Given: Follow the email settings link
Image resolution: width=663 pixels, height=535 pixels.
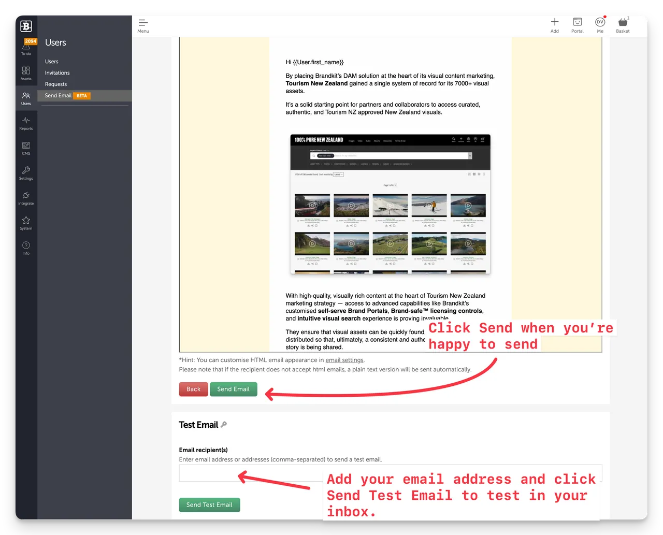Looking at the screenshot, I should click(x=344, y=360).
